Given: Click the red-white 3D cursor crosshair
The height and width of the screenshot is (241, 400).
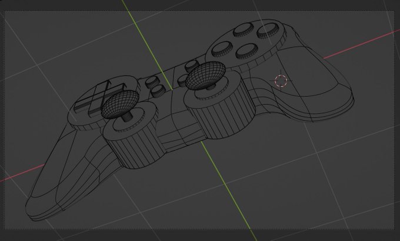Looking at the screenshot, I should (x=281, y=81).
